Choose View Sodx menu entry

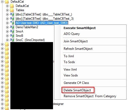click(x=71, y=75)
